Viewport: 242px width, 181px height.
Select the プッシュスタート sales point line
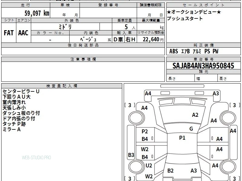[x=185, y=18]
